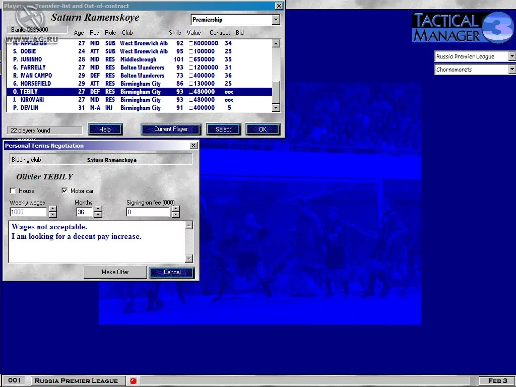Increase signing-on fee with up arrow
The image size is (516, 387).
click(176, 209)
